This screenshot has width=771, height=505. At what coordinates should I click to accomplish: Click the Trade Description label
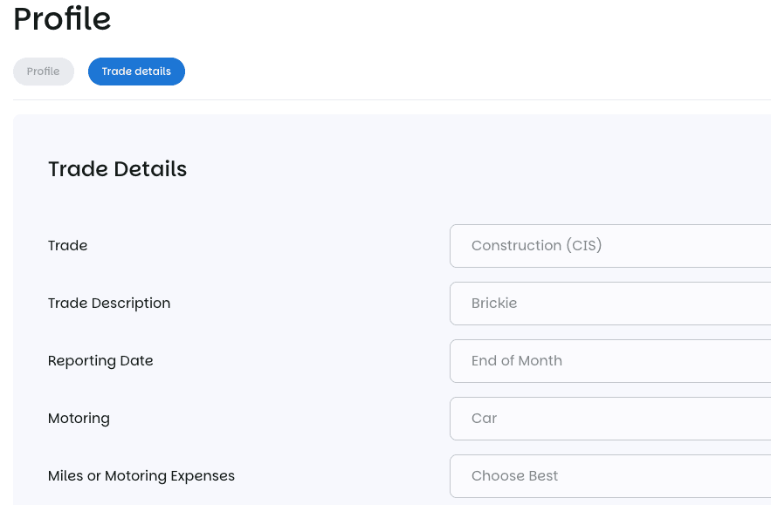[x=109, y=304]
